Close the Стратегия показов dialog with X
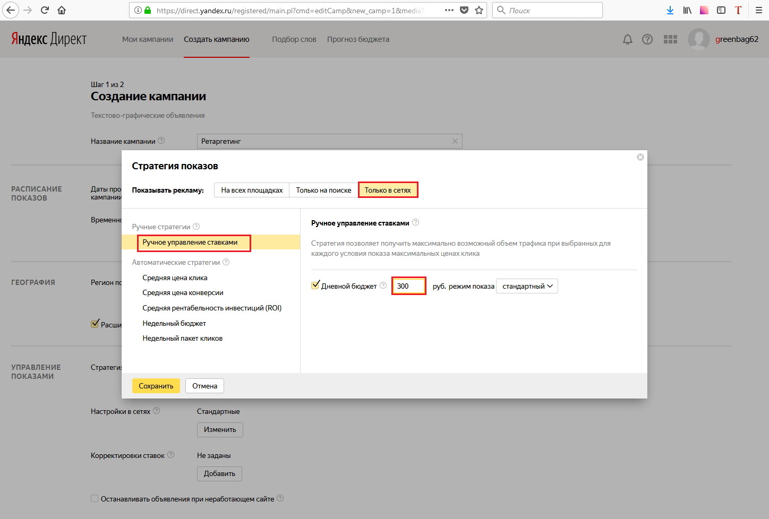 point(640,157)
